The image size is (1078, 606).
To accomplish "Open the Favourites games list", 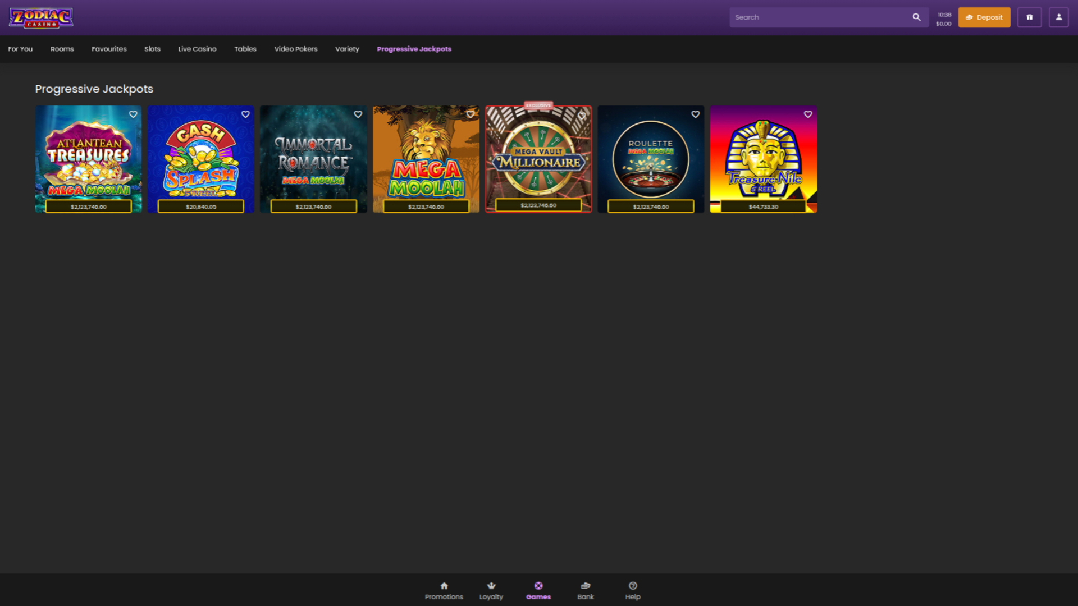I will tap(109, 49).
